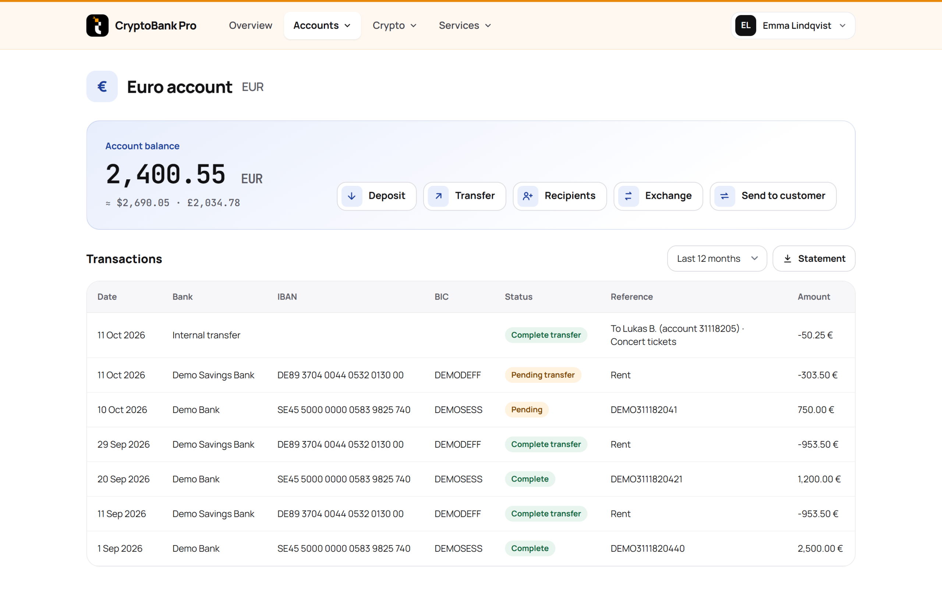Expand the Crypto menu

(394, 25)
